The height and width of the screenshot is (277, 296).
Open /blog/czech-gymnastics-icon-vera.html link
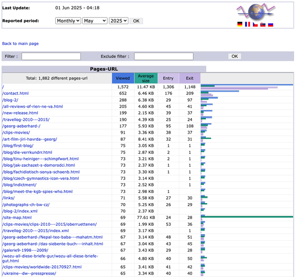[x=40, y=178]
